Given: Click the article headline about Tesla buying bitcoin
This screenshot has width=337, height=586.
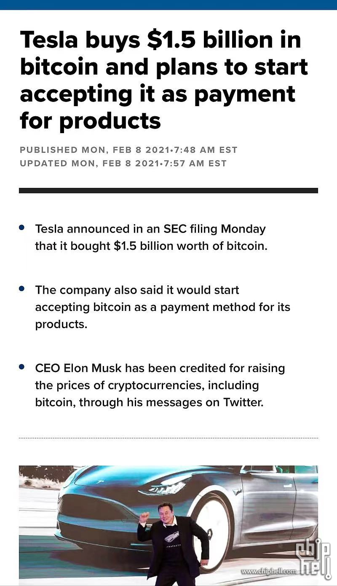Looking at the screenshot, I should point(164,80).
